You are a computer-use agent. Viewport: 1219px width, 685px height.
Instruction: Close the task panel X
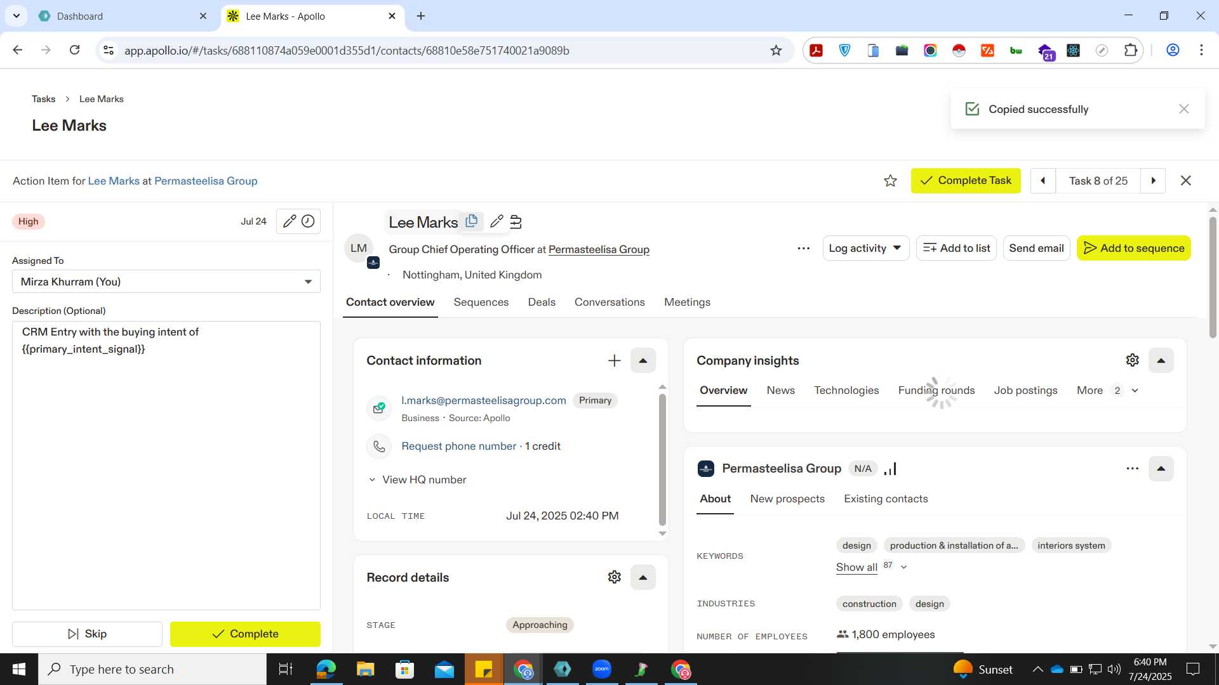[1185, 181]
